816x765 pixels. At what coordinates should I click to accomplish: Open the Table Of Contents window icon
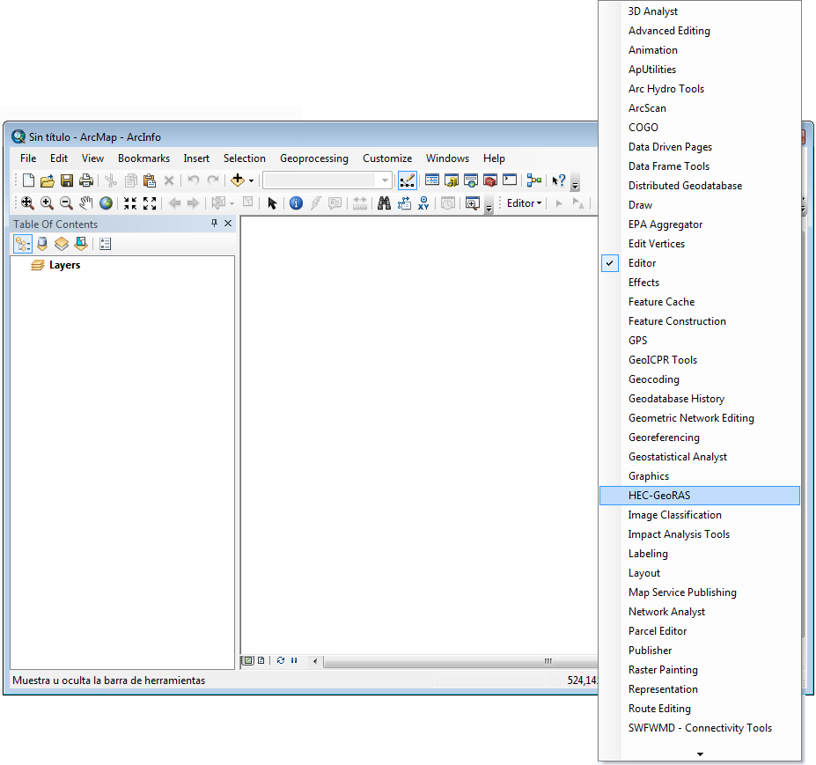pyautogui.click(x=432, y=180)
